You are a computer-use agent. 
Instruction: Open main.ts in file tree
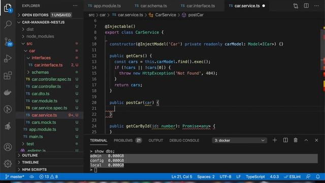(x=50, y=137)
